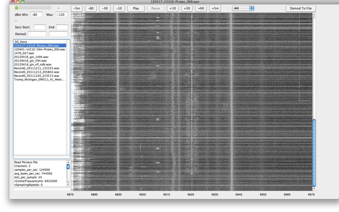The width and height of the screenshot is (339, 212).
Task: Jump back five minutes with -5m button
Action: coord(76,8)
